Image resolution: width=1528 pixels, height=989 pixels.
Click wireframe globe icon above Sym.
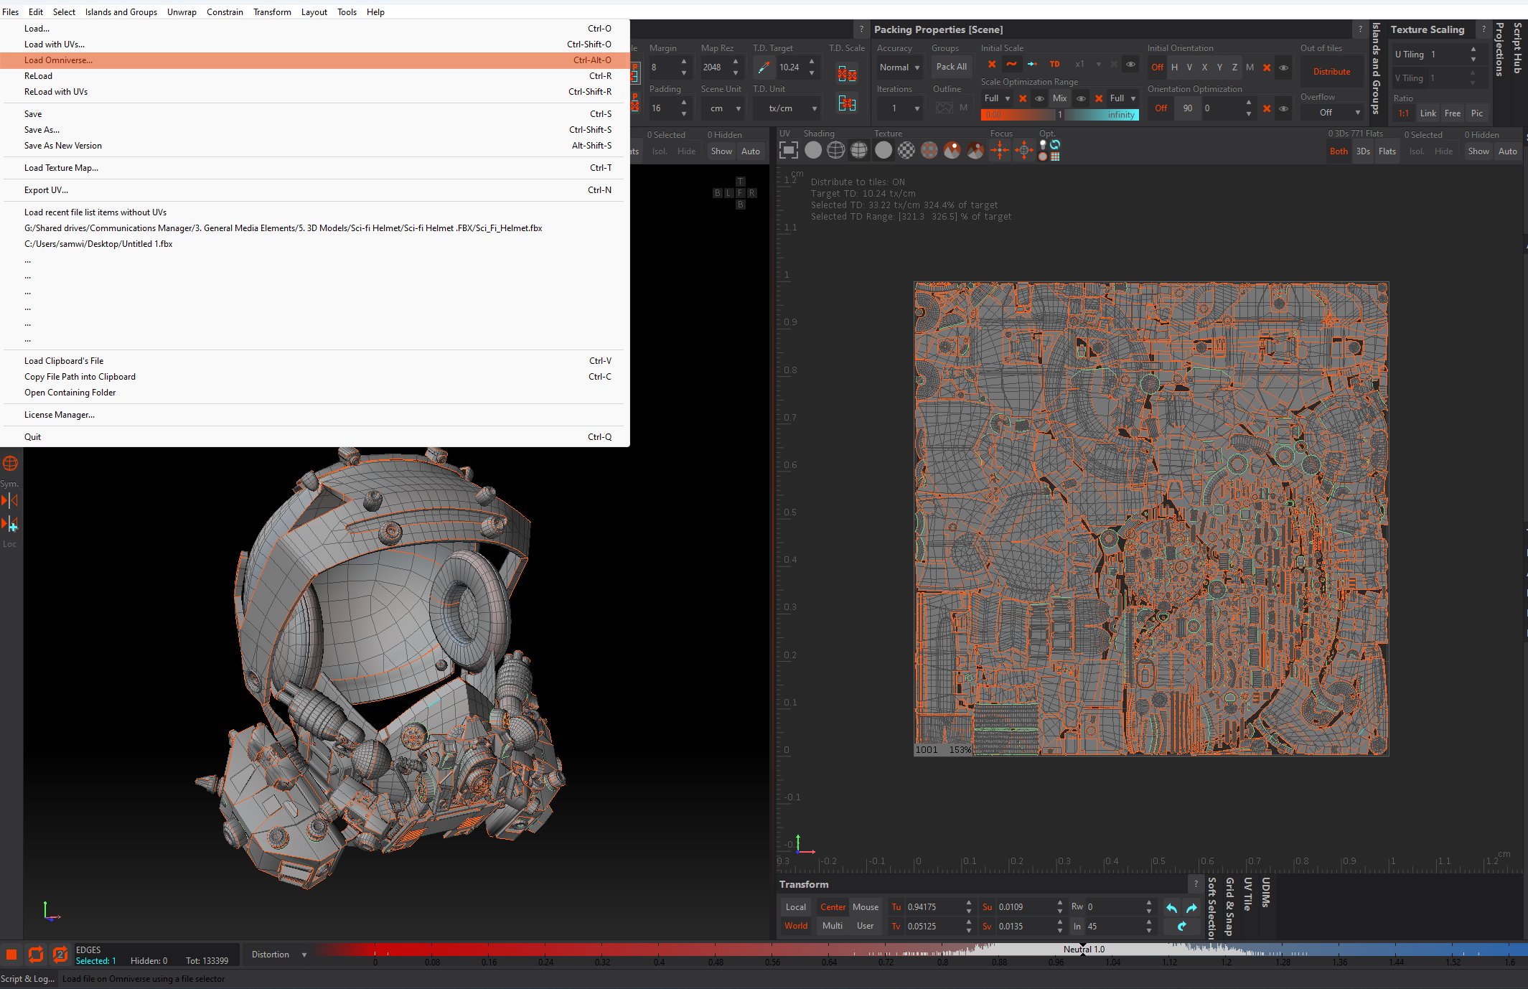tap(10, 463)
